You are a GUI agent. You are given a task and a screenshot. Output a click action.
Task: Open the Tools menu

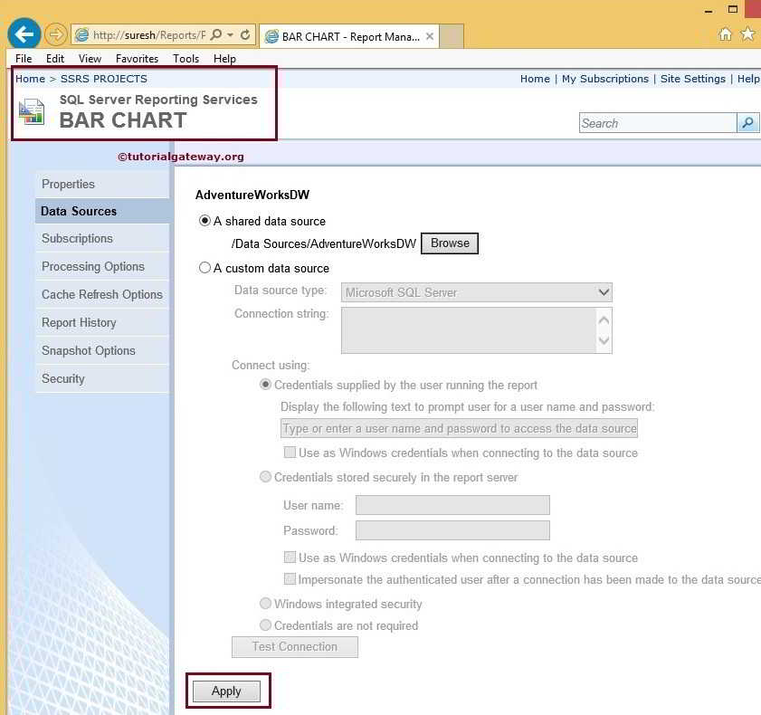(185, 59)
